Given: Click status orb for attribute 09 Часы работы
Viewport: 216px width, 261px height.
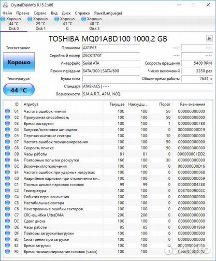Looking at the screenshot, I should click(x=7, y=154).
